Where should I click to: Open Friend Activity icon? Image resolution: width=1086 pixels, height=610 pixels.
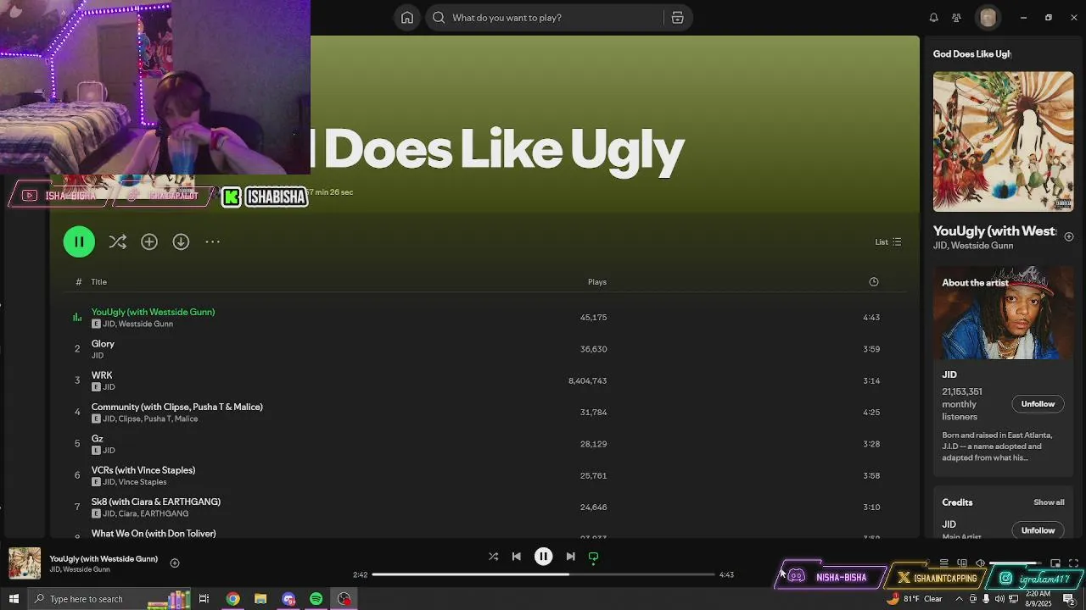click(956, 18)
